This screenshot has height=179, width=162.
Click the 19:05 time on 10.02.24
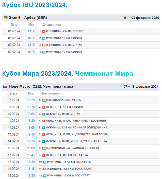(x=31, y=114)
